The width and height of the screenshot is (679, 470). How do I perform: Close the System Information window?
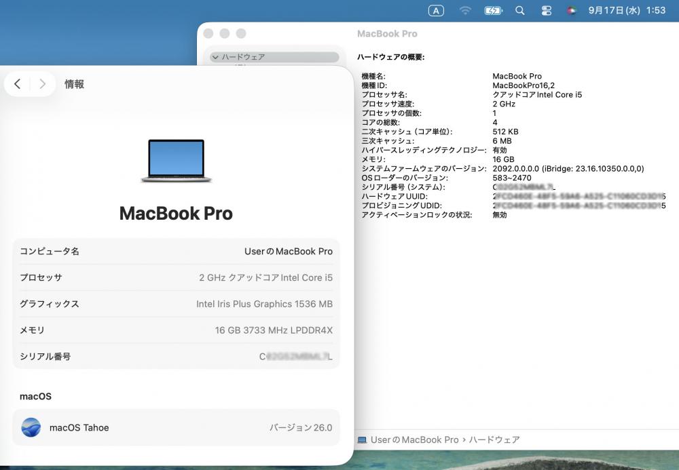(208, 33)
